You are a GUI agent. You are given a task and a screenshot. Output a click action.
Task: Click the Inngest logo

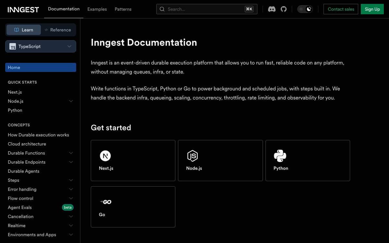pos(23,9)
